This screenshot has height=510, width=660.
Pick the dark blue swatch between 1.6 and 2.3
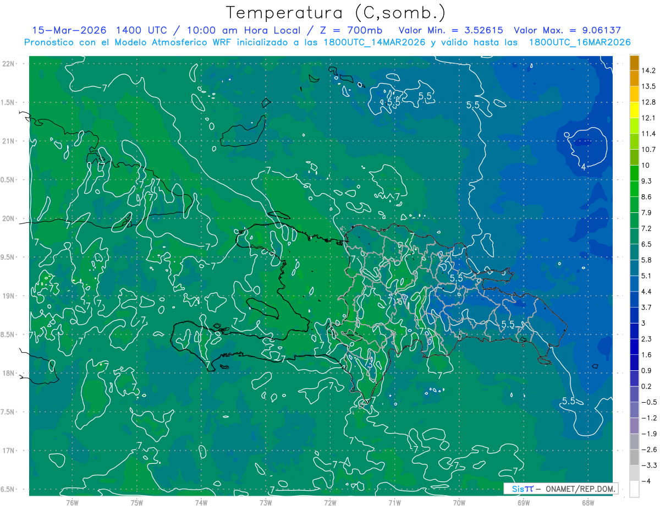(x=634, y=347)
